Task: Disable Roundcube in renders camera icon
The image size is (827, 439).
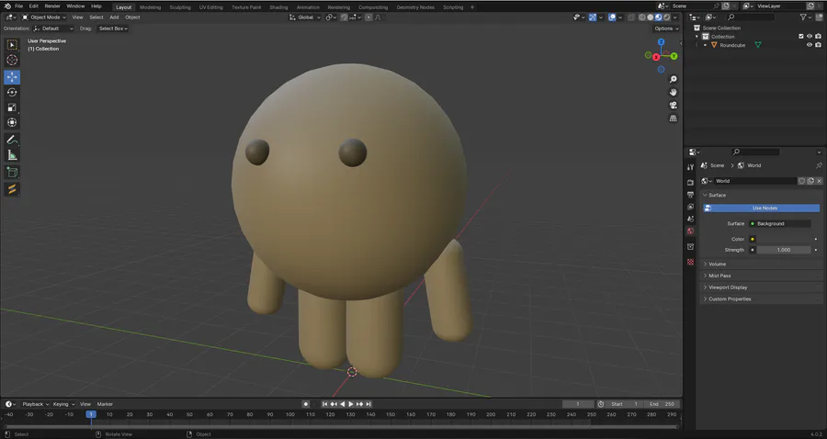Action: (x=818, y=45)
